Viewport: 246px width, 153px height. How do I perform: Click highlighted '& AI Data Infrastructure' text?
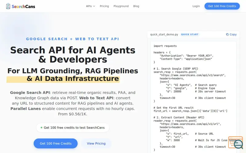[73, 79]
